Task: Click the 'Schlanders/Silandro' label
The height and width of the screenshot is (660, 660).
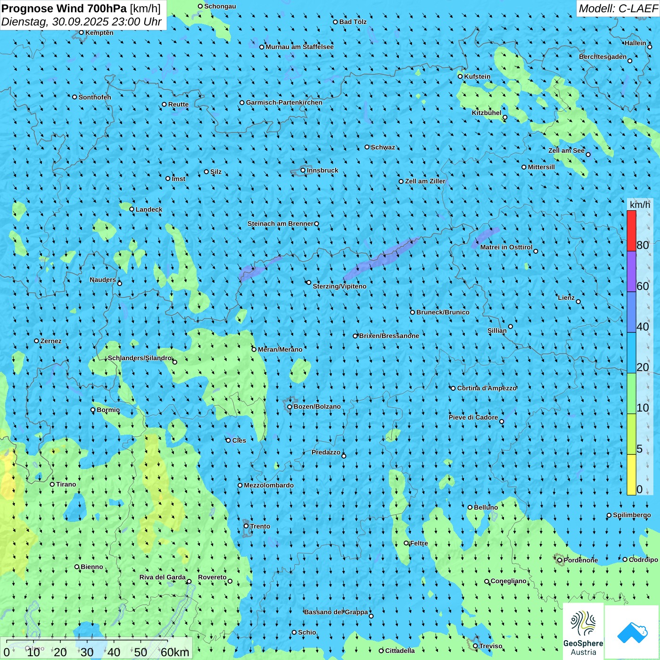Action: (140, 358)
